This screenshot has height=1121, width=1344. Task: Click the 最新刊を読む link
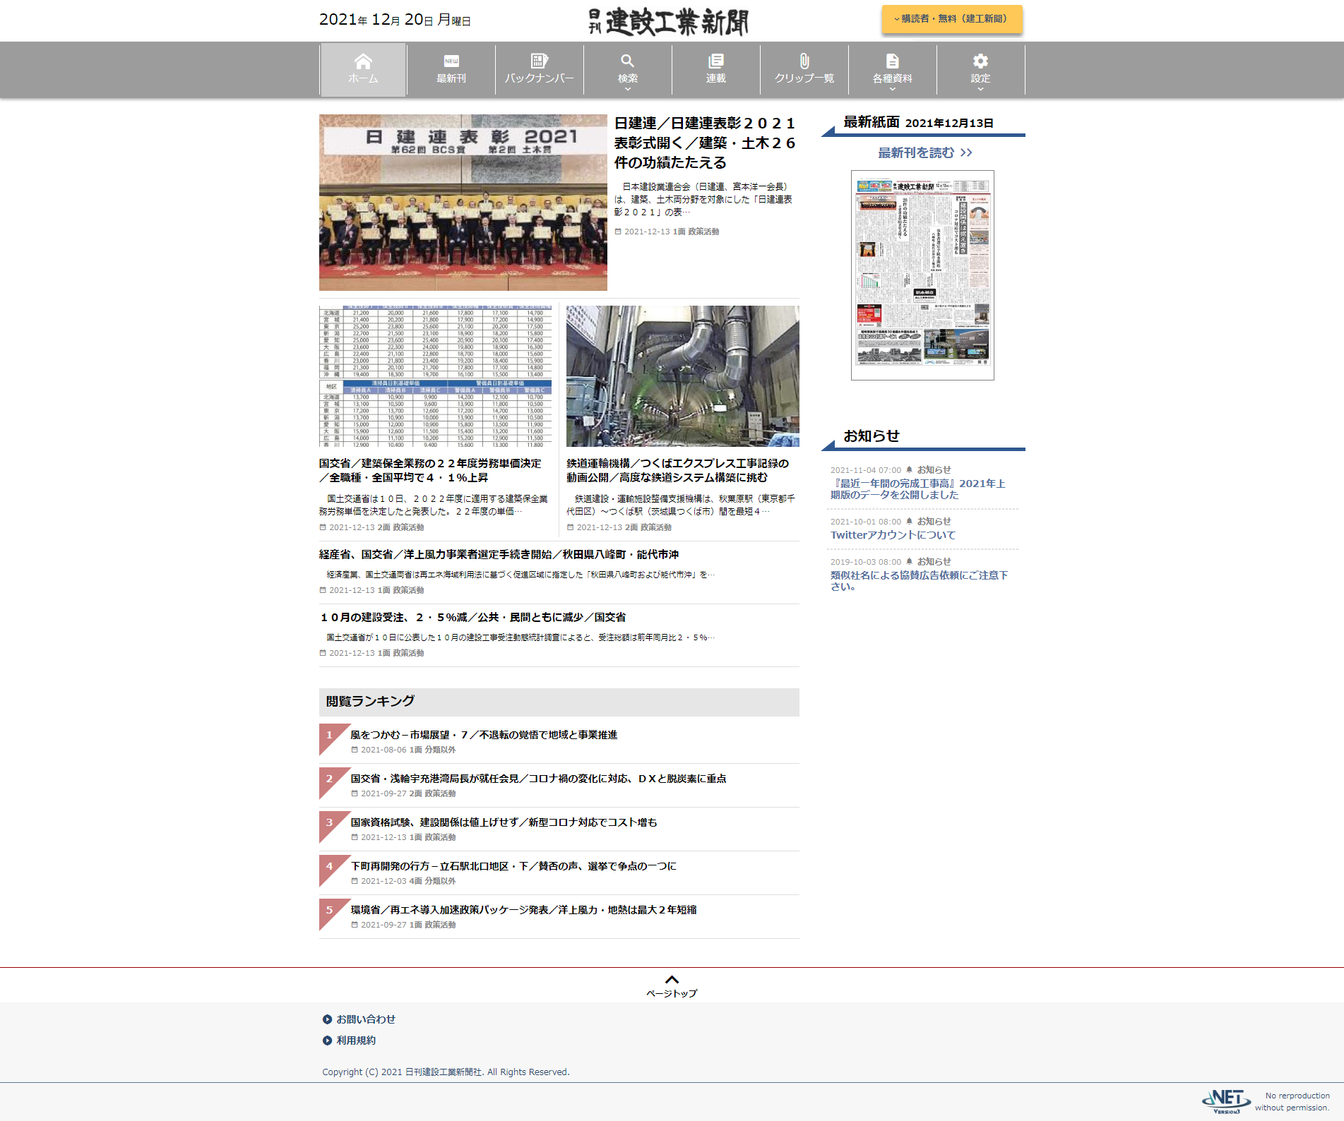tap(925, 152)
